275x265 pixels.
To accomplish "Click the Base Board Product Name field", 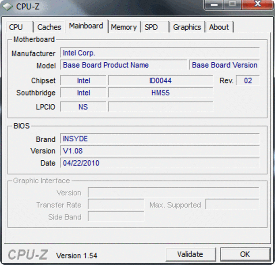I will (x=124, y=65).
